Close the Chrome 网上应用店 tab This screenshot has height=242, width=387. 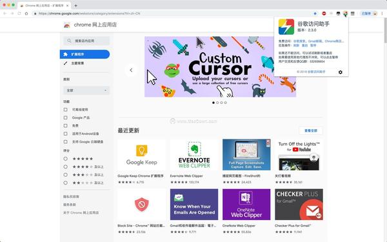pos(67,5)
